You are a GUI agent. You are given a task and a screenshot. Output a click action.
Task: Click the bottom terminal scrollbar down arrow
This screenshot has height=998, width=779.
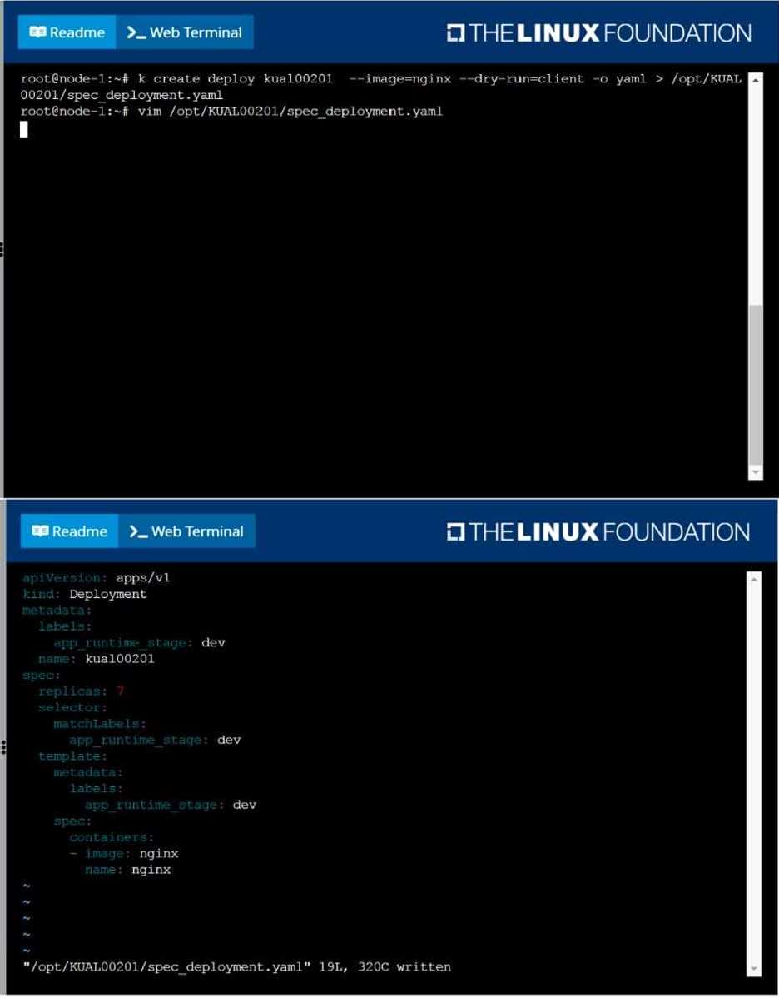click(754, 970)
